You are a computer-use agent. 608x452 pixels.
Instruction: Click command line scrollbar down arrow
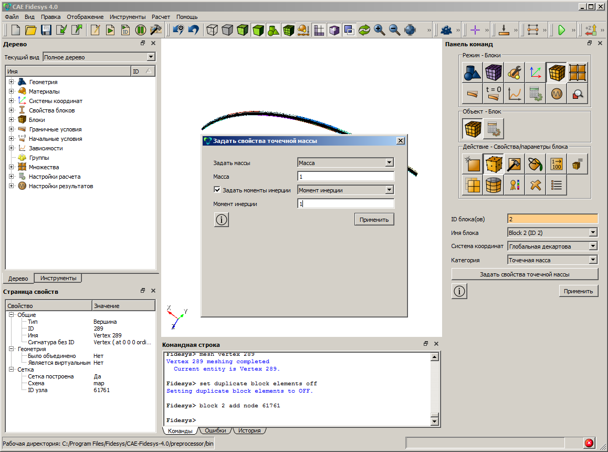click(434, 421)
